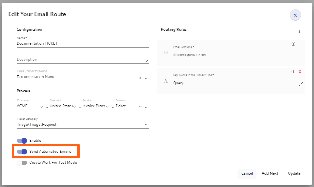Disable Send Automated Emails toggle

click(22, 152)
